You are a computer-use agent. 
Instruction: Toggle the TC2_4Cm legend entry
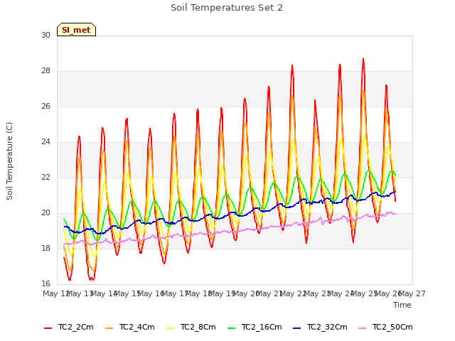[x=129, y=327]
